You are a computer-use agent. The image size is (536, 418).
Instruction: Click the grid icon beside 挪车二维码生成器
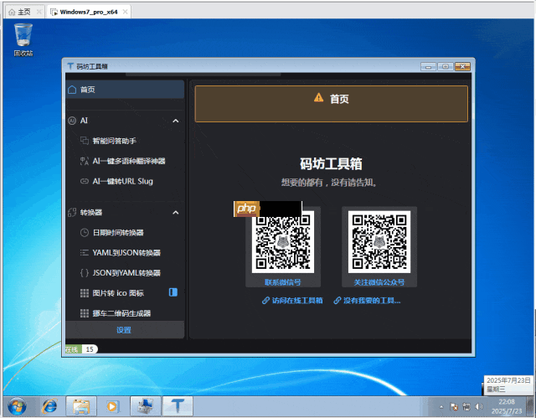tap(85, 313)
